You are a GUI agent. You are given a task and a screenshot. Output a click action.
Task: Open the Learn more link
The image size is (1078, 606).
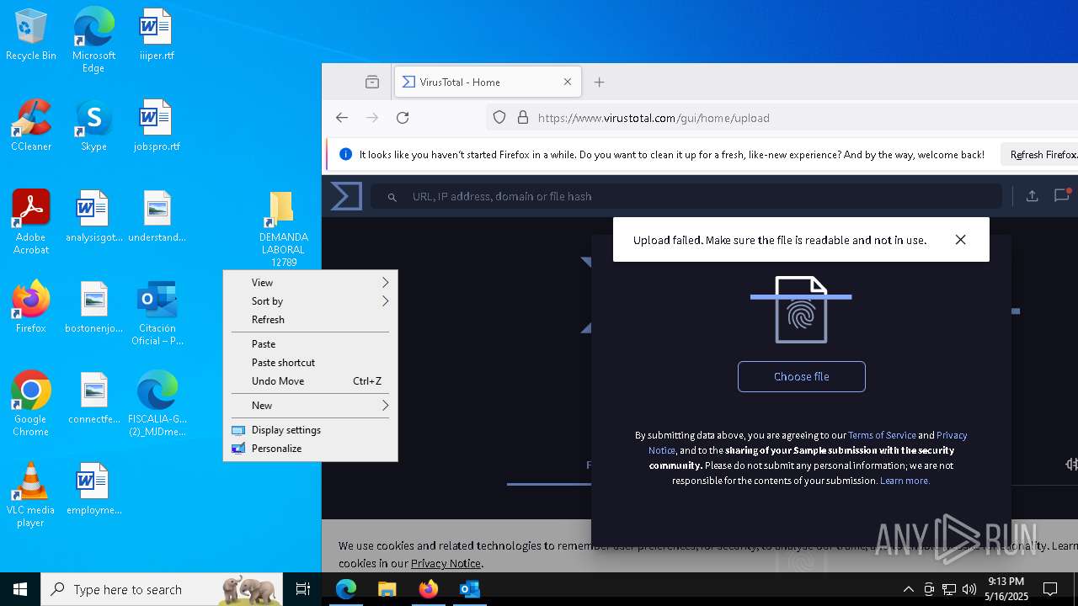tap(905, 481)
